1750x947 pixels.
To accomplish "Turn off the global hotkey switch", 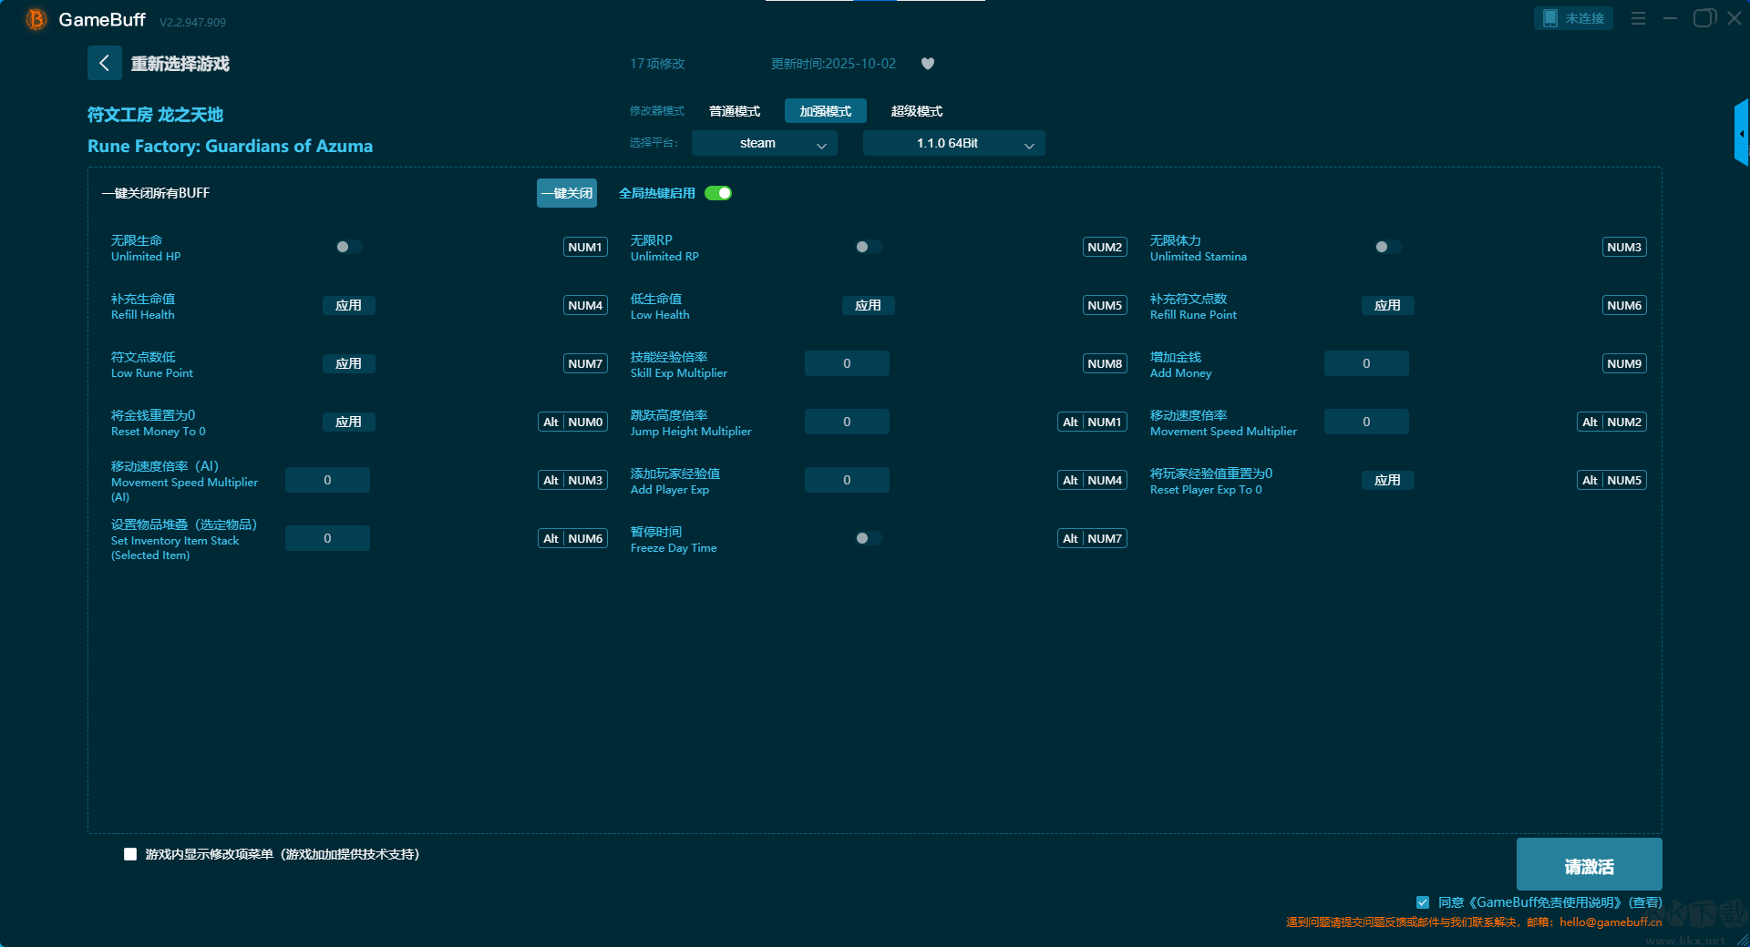I will [x=718, y=193].
